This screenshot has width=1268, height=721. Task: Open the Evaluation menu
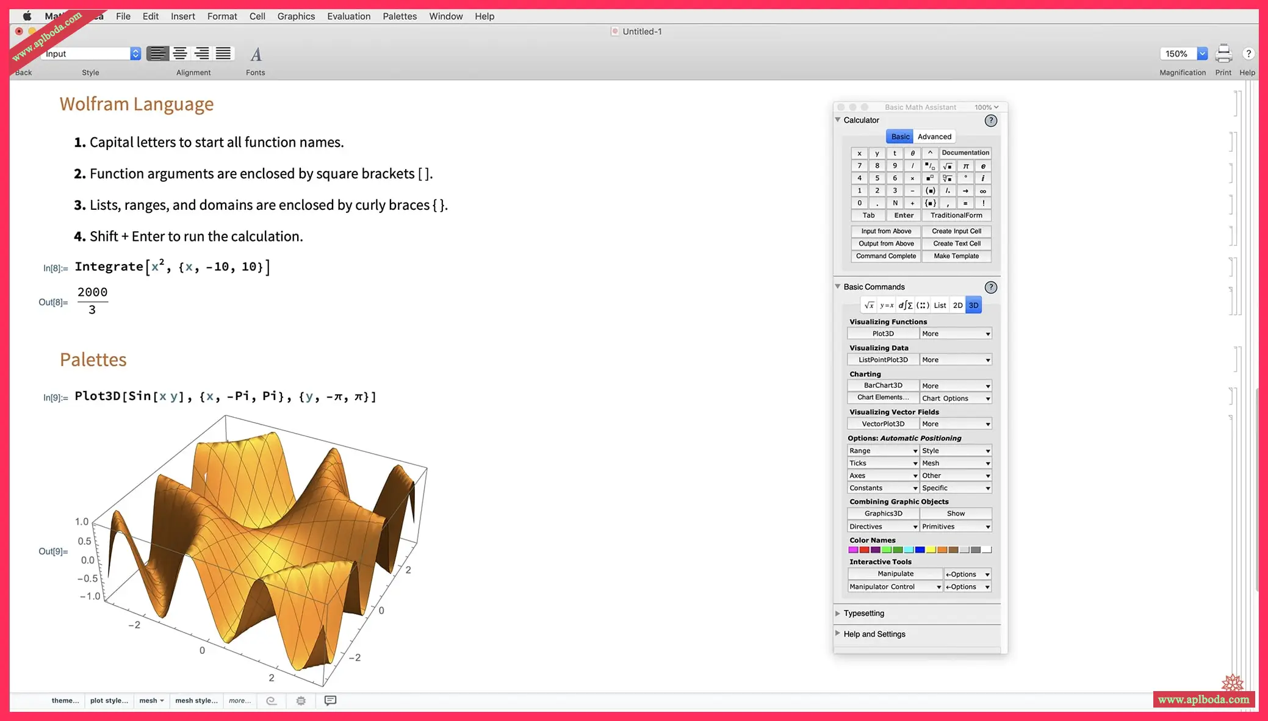(x=348, y=16)
